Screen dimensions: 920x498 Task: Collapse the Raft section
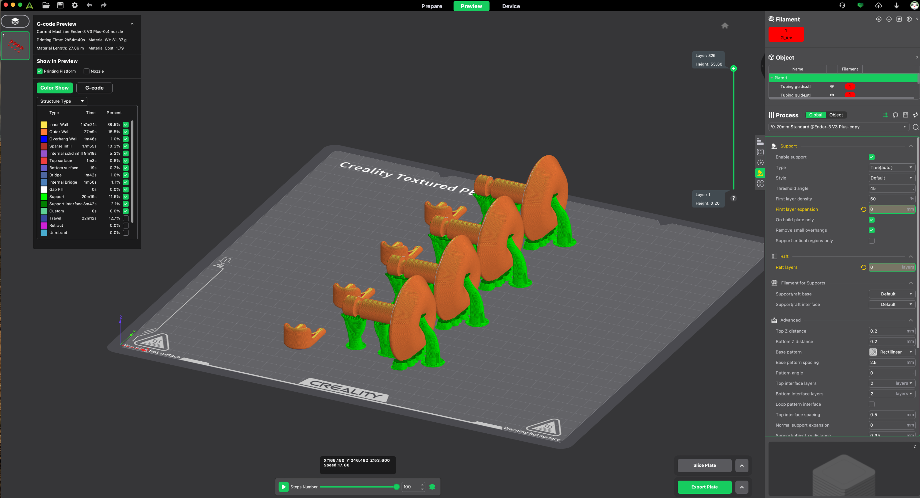tap(910, 257)
